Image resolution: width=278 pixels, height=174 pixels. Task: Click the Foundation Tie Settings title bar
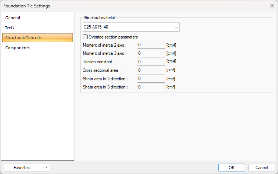coord(111,6)
